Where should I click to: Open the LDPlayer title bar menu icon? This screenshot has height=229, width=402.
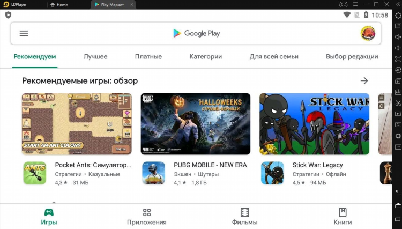[x=355, y=4]
